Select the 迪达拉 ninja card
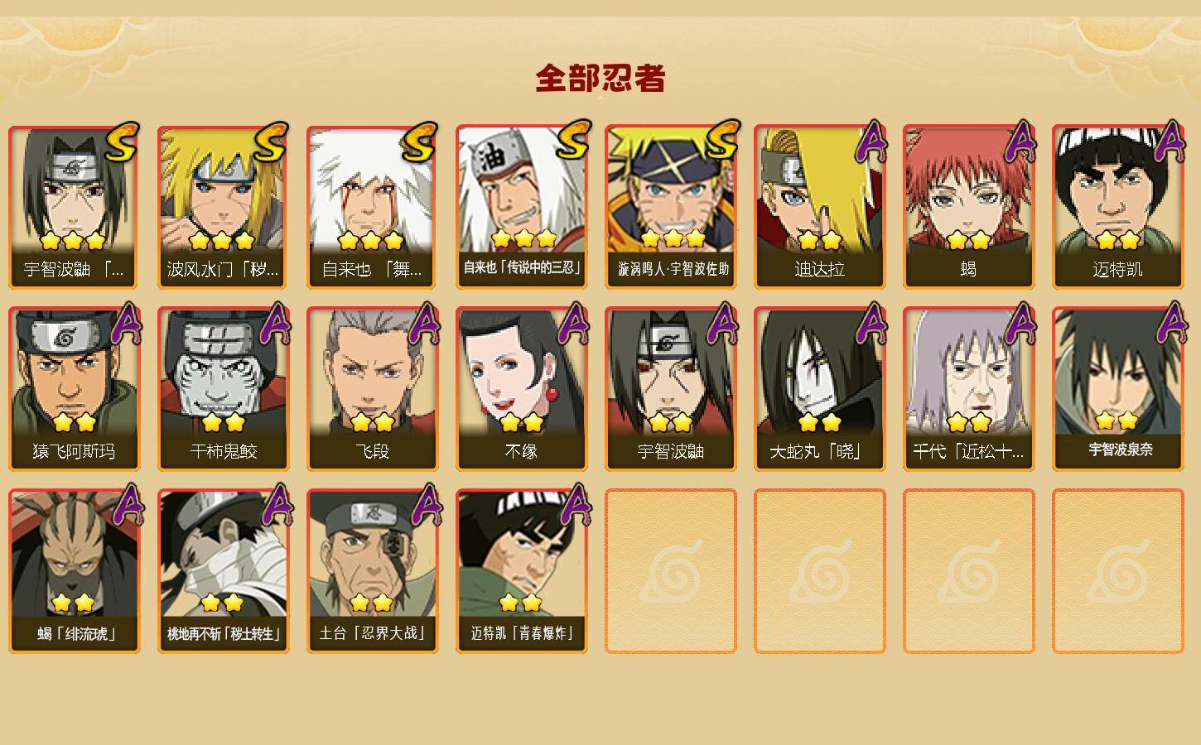The height and width of the screenshot is (745, 1201). [819, 207]
